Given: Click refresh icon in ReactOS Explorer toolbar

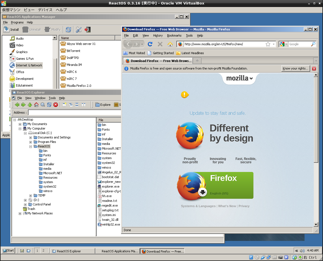Looking at the screenshot, I should click(49, 105).
